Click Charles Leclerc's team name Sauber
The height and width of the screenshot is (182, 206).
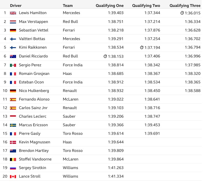tap(69, 116)
